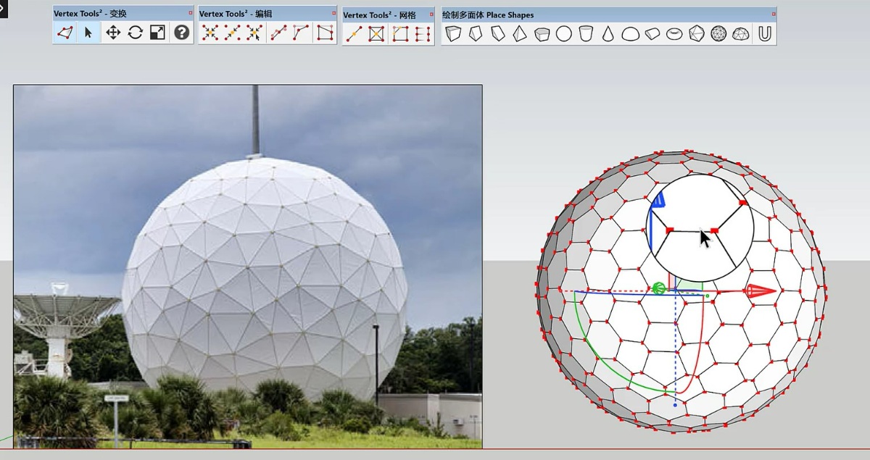Screen dimensions: 870x460
Task: Choose the Vertex Tools rotate tool
Action: point(136,33)
